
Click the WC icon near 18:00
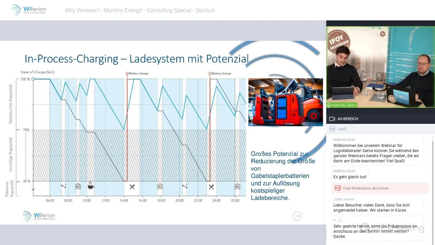tap(160, 186)
